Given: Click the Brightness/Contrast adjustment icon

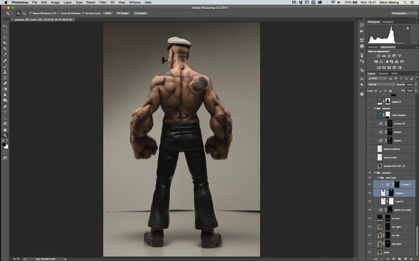Looking at the screenshot, I should 378,56.
